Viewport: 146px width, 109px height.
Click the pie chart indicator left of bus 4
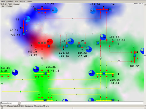pos(92,73)
